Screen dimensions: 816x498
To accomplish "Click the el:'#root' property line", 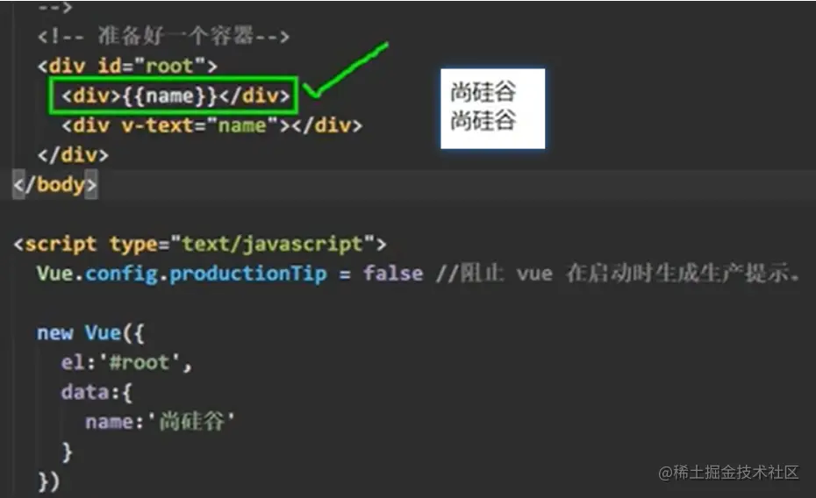I will click(x=126, y=362).
